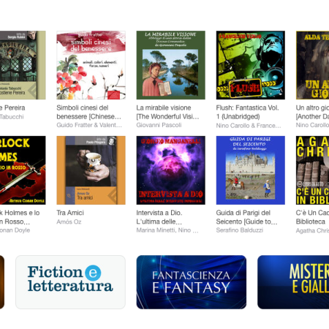This screenshot has height=329, width=329.
Task: Open La mirabile visione cover artwork
Action: click(x=170, y=65)
